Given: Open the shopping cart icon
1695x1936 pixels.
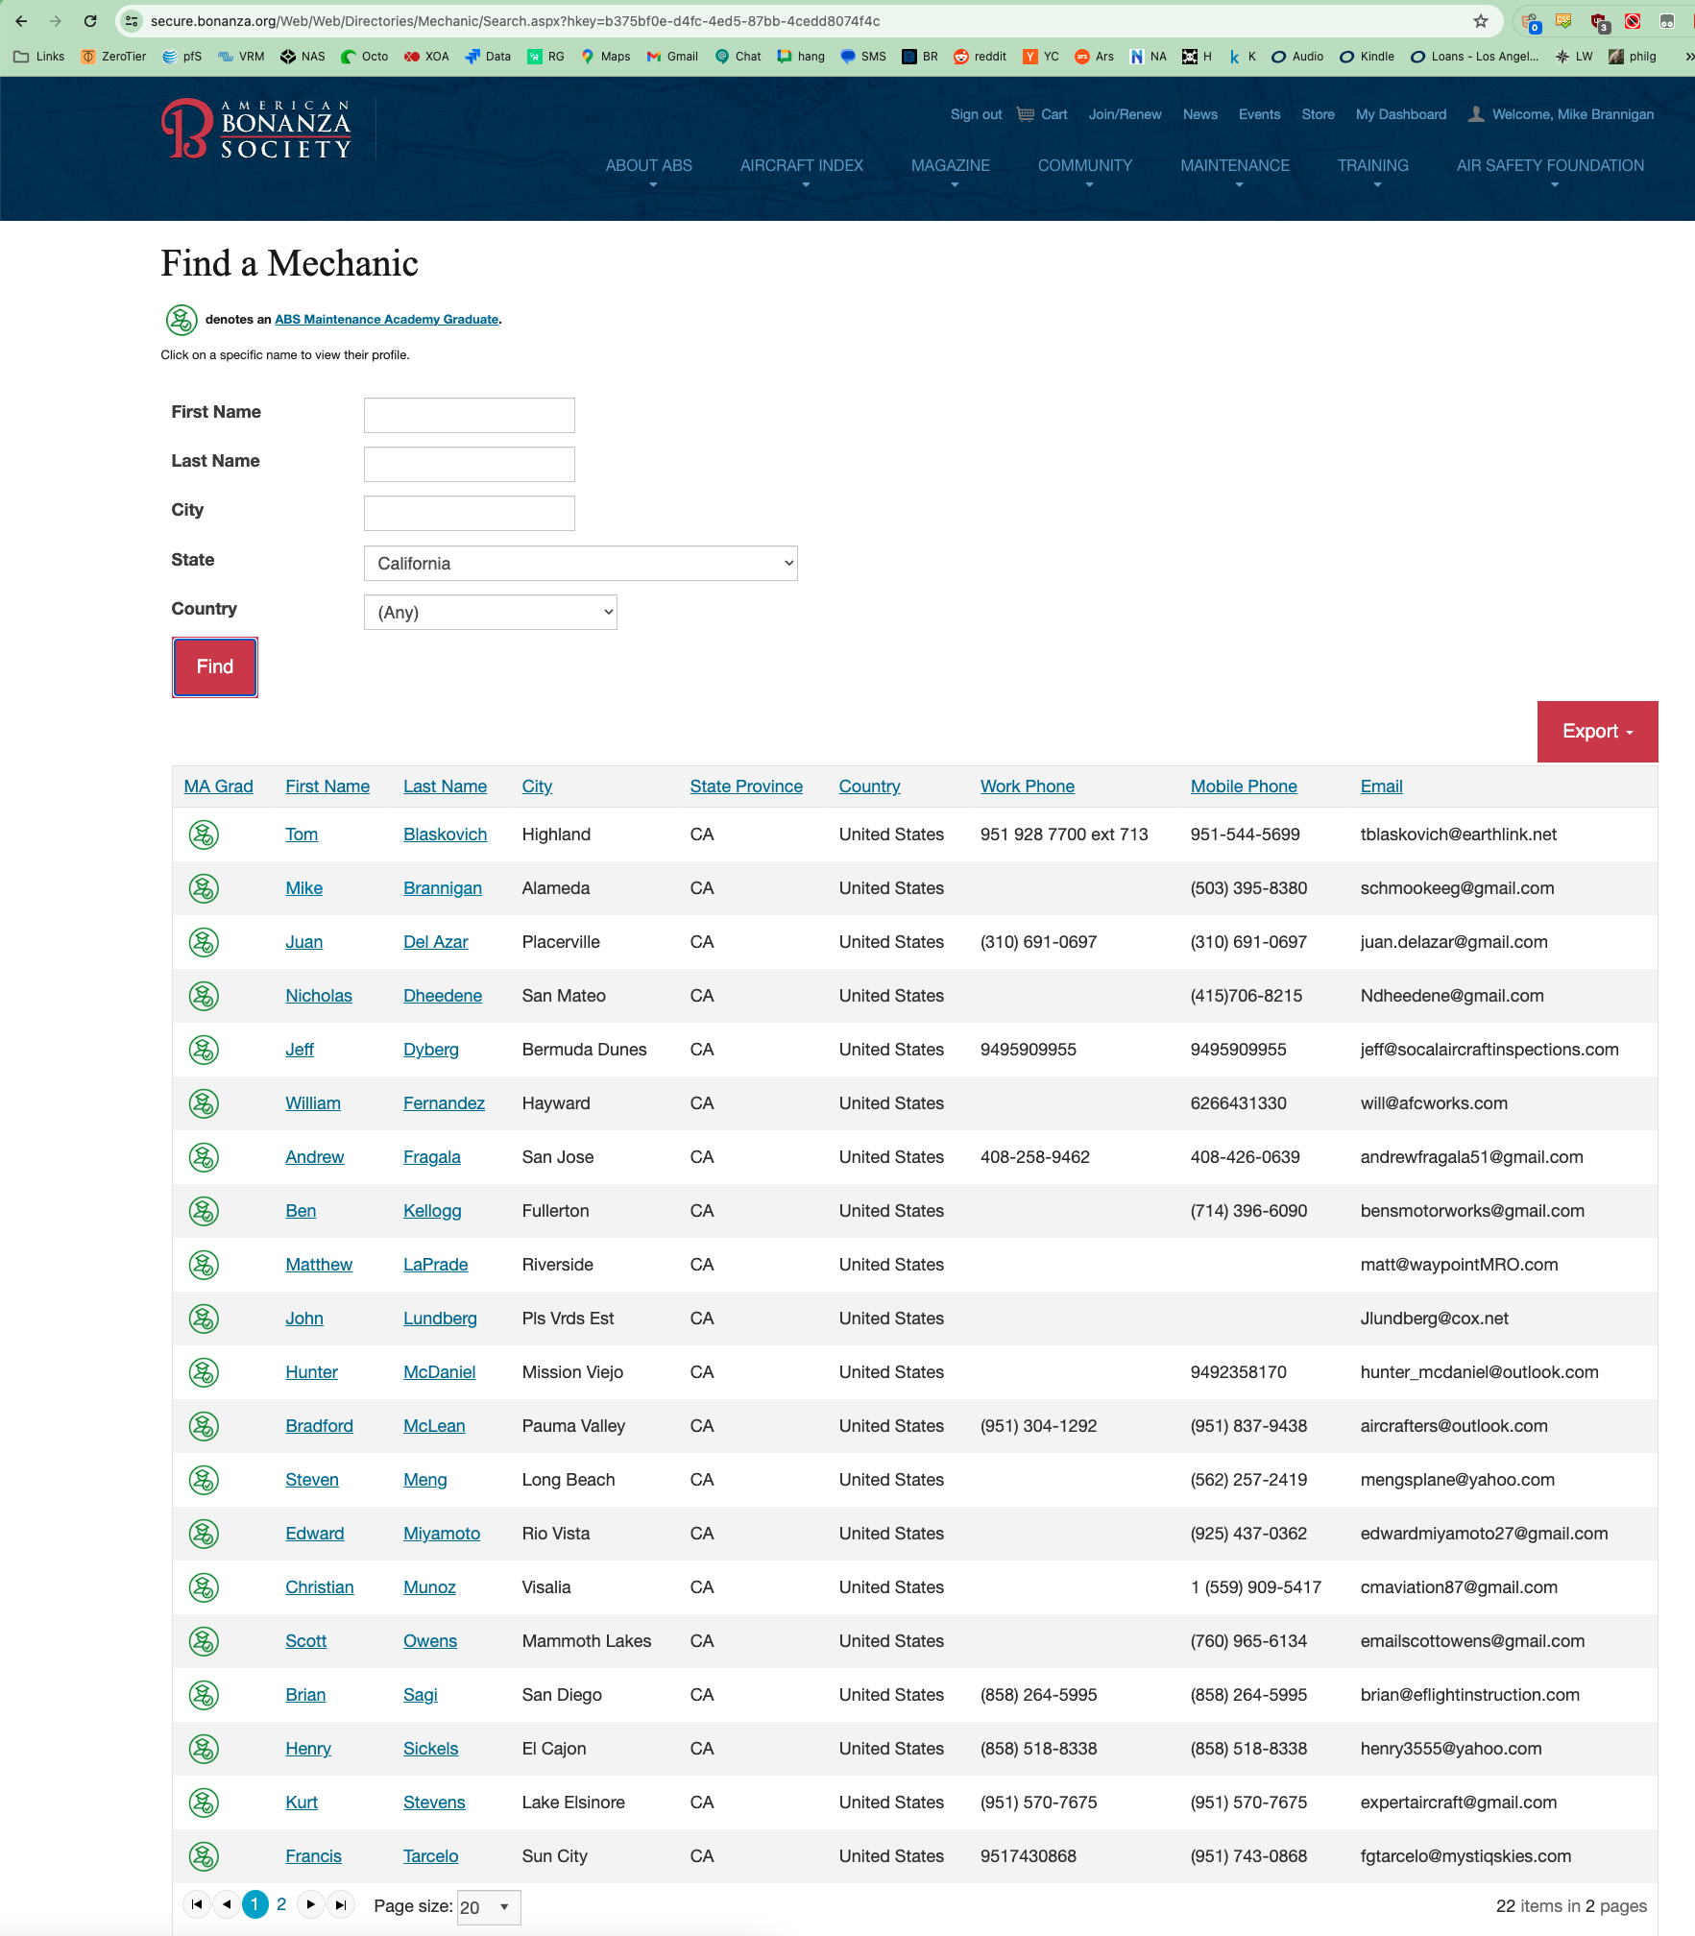Looking at the screenshot, I should click(x=1026, y=114).
